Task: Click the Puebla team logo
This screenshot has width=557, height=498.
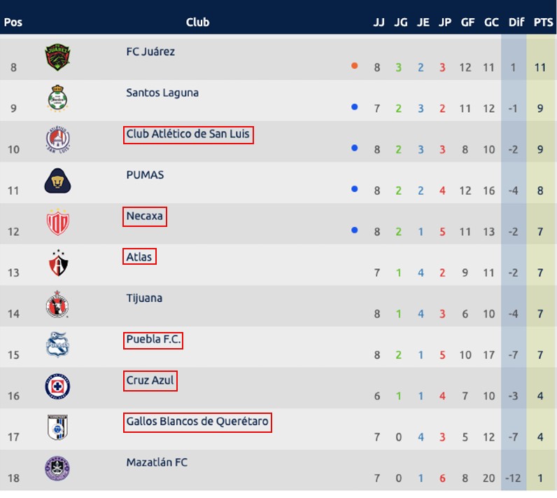Action: (x=57, y=345)
